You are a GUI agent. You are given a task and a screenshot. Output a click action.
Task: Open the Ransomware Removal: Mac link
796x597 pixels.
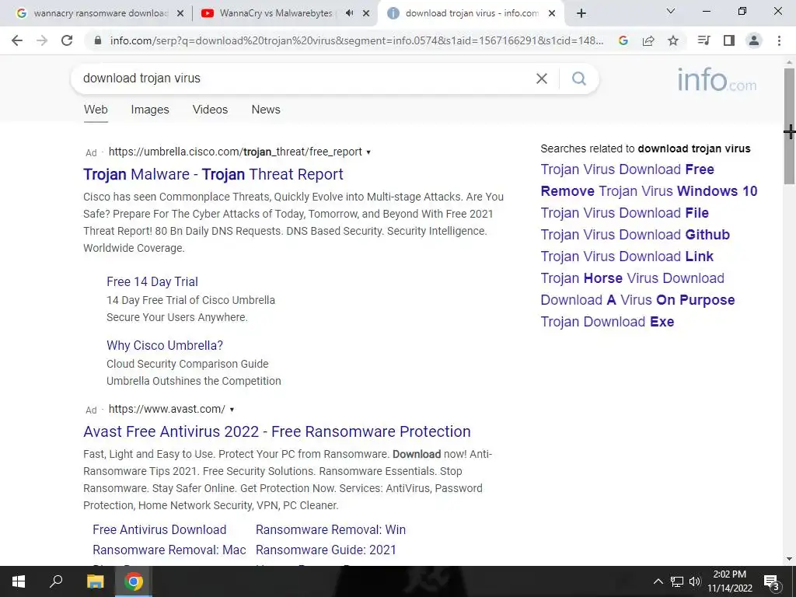[x=169, y=550]
